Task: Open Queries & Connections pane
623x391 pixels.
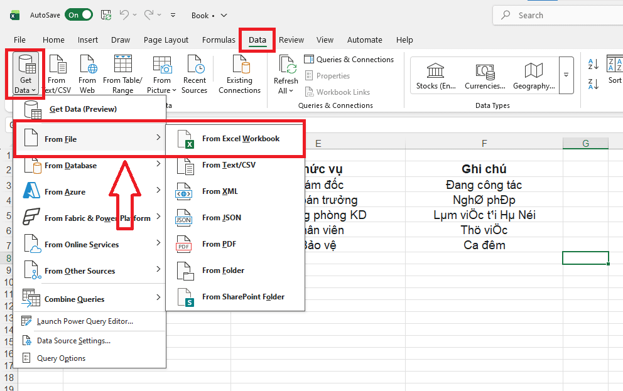Action: pyautogui.click(x=349, y=60)
